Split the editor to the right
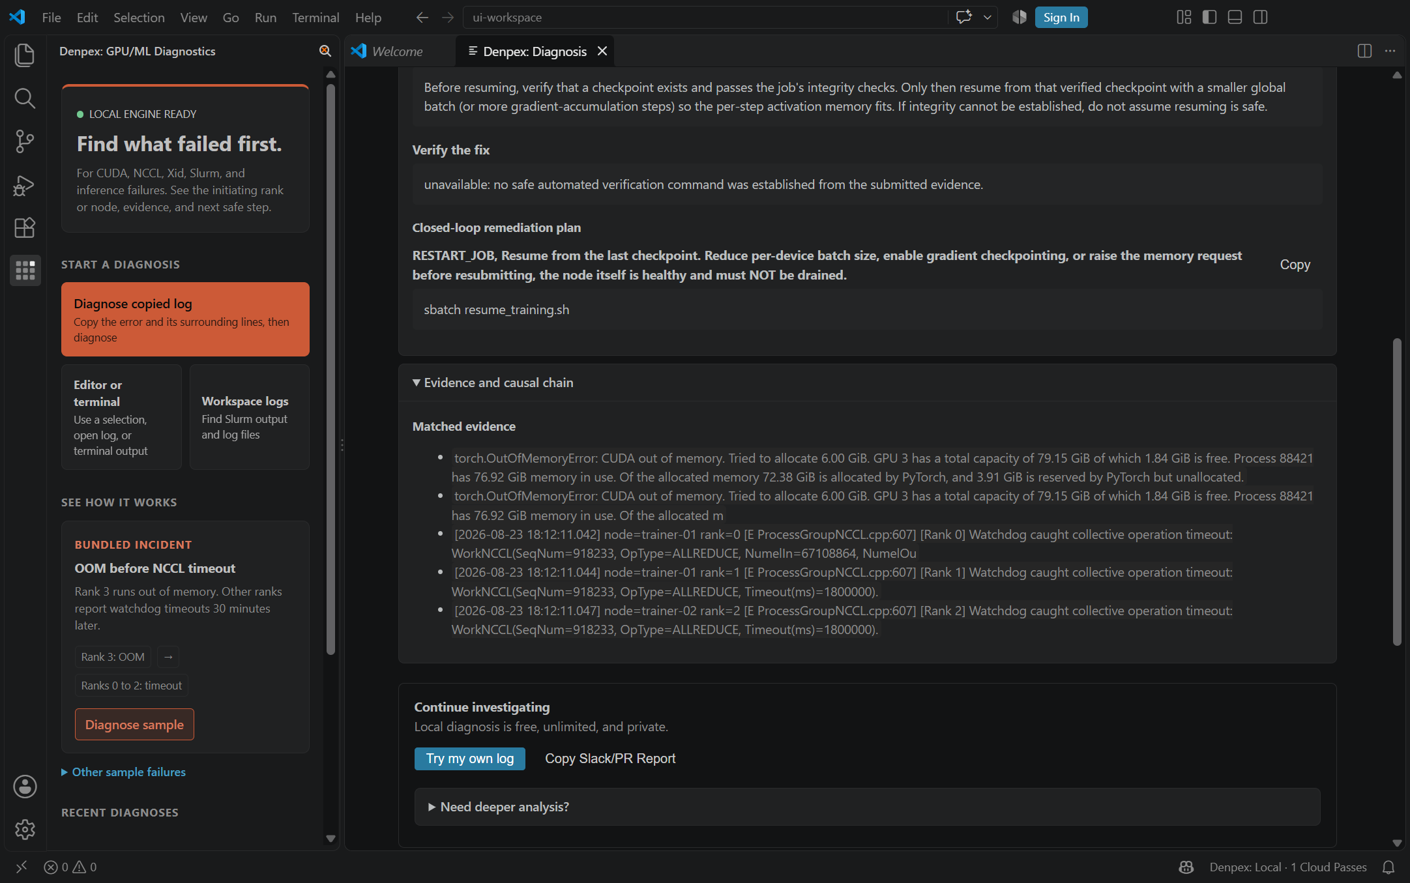The width and height of the screenshot is (1410, 883). [1364, 51]
